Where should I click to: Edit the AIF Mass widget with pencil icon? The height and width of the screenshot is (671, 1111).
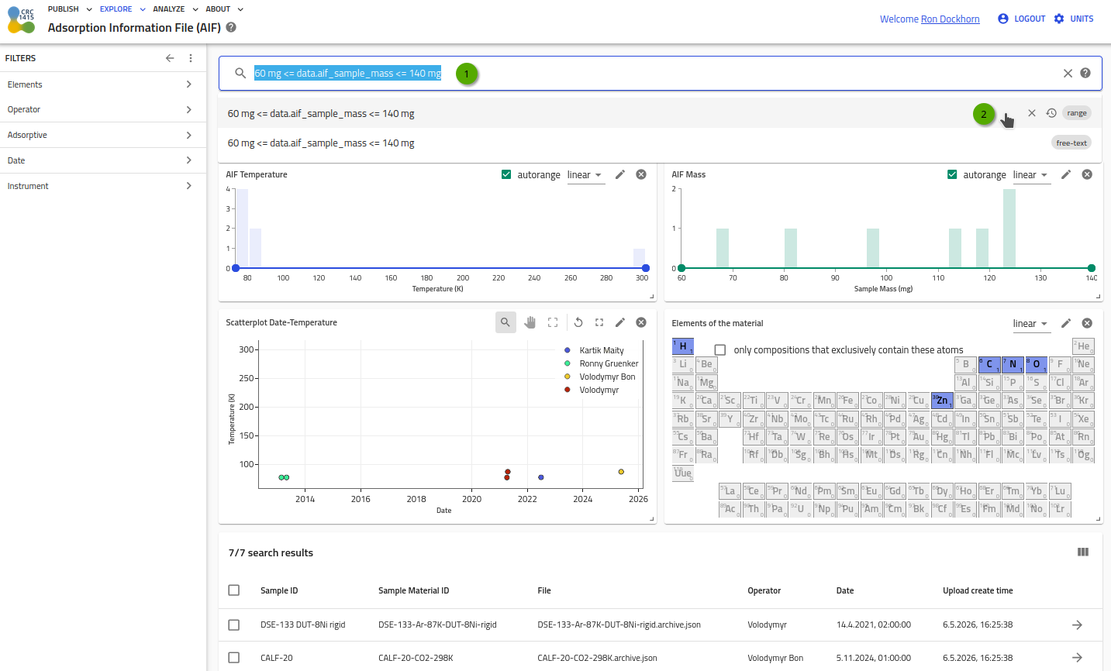coord(1066,174)
